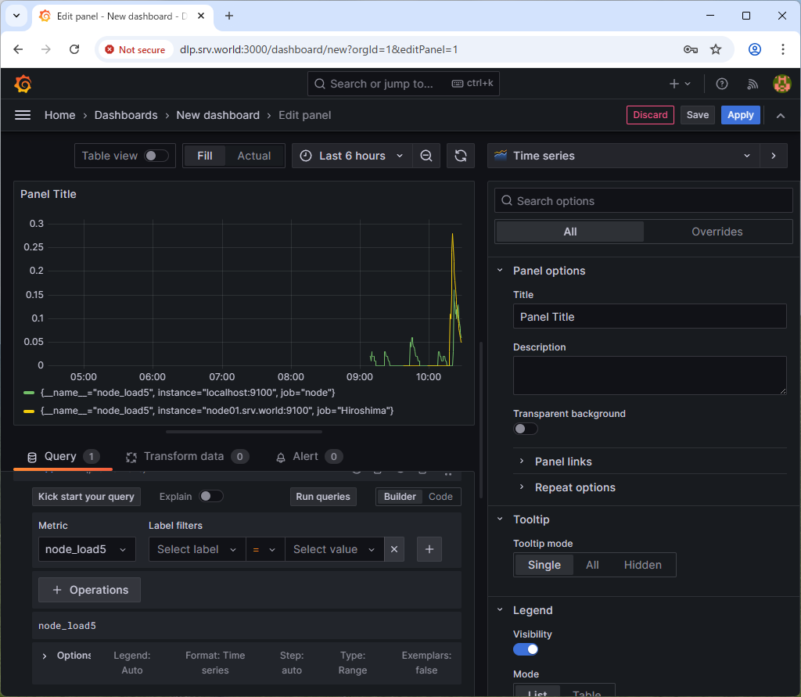This screenshot has width=801, height=697.
Task: Open the equals operator dropdown
Action: (x=264, y=549)
